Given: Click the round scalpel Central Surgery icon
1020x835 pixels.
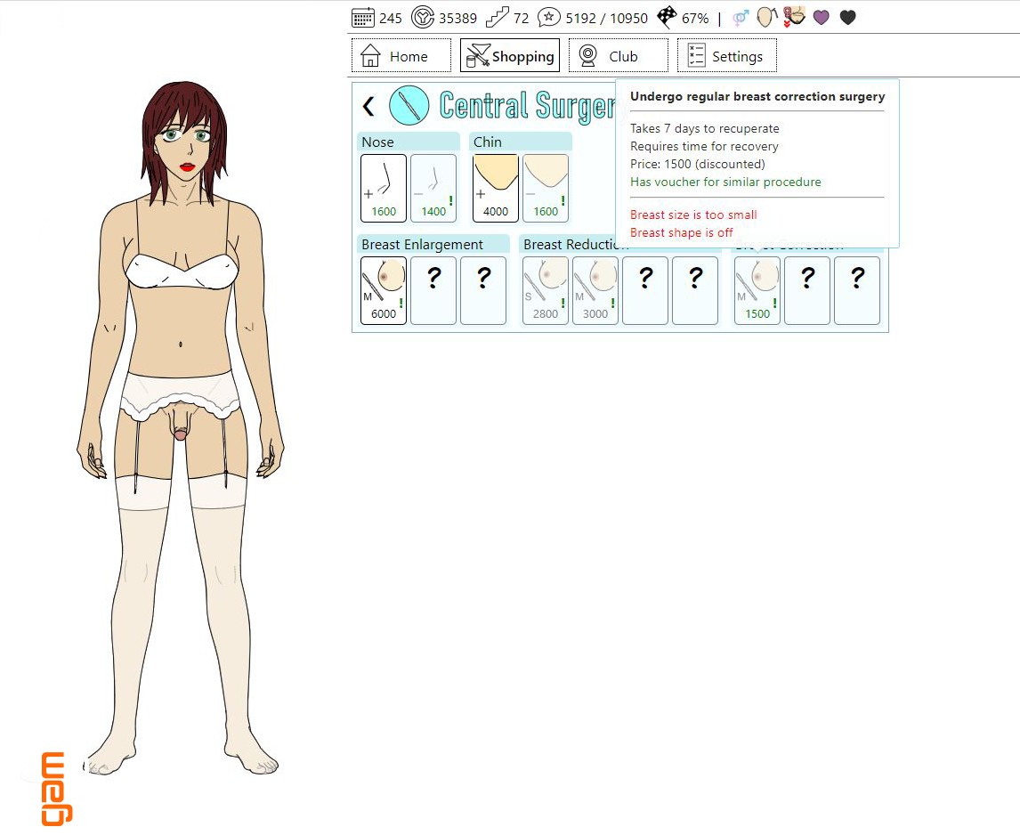Looking at the screenshot, I should click(409, 106).
